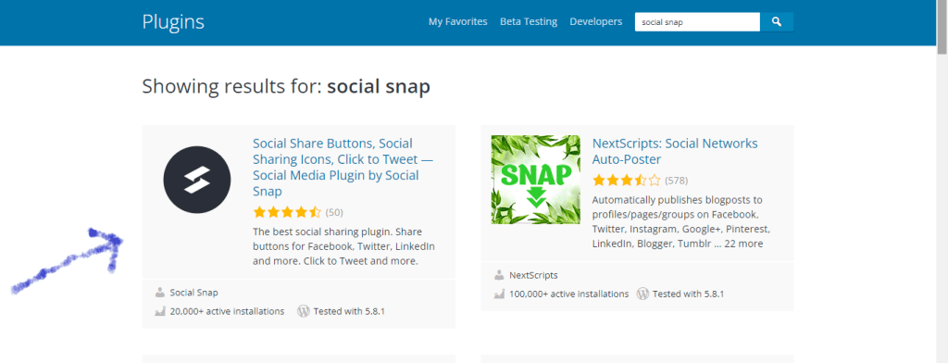Screen dimensions: 948x363
Task: Open the Developers link
Action: coord(595,22)
